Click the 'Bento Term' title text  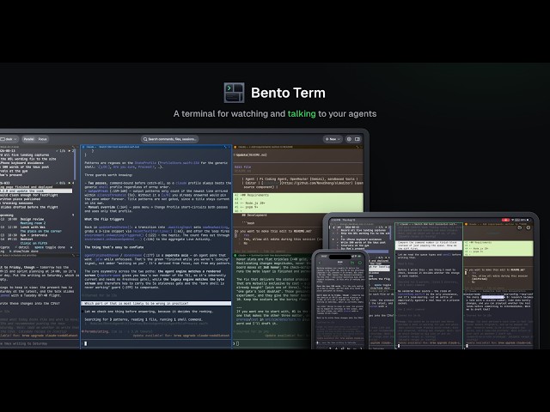[x=288, y=93]
